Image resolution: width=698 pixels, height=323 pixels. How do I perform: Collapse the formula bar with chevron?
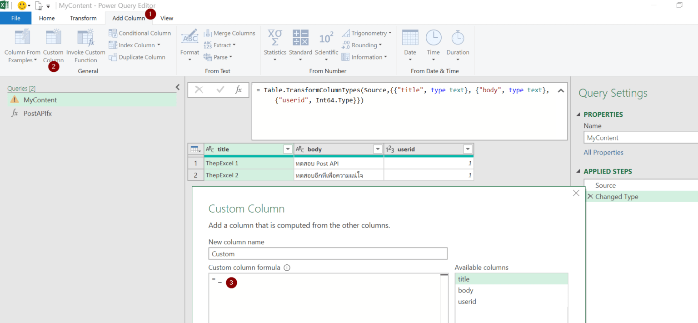pyautogui.click(x=561, y=90)
